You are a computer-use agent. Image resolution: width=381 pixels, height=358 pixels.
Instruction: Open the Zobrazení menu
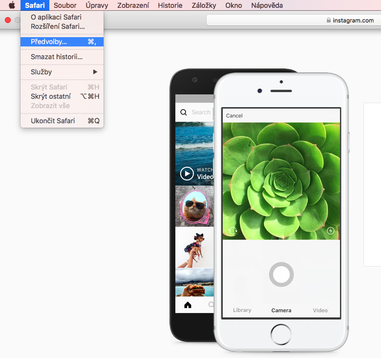click(x=133, y=5)
